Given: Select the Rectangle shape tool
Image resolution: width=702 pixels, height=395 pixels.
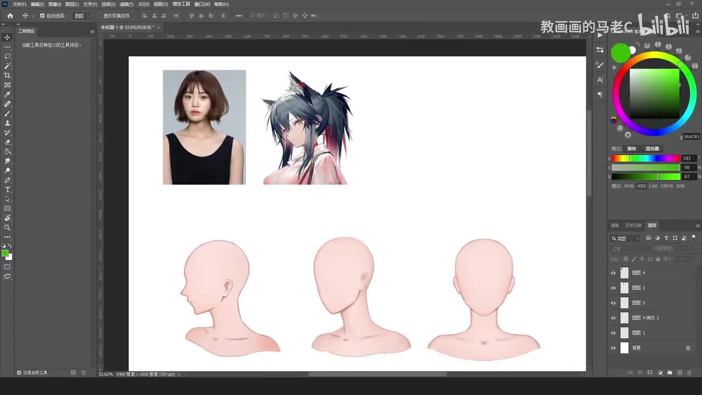Looking at the screenshot, I should pyautogui.click(x=7, y=208).
